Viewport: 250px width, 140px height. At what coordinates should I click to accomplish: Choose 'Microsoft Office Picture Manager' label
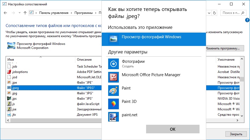point(151,75)
